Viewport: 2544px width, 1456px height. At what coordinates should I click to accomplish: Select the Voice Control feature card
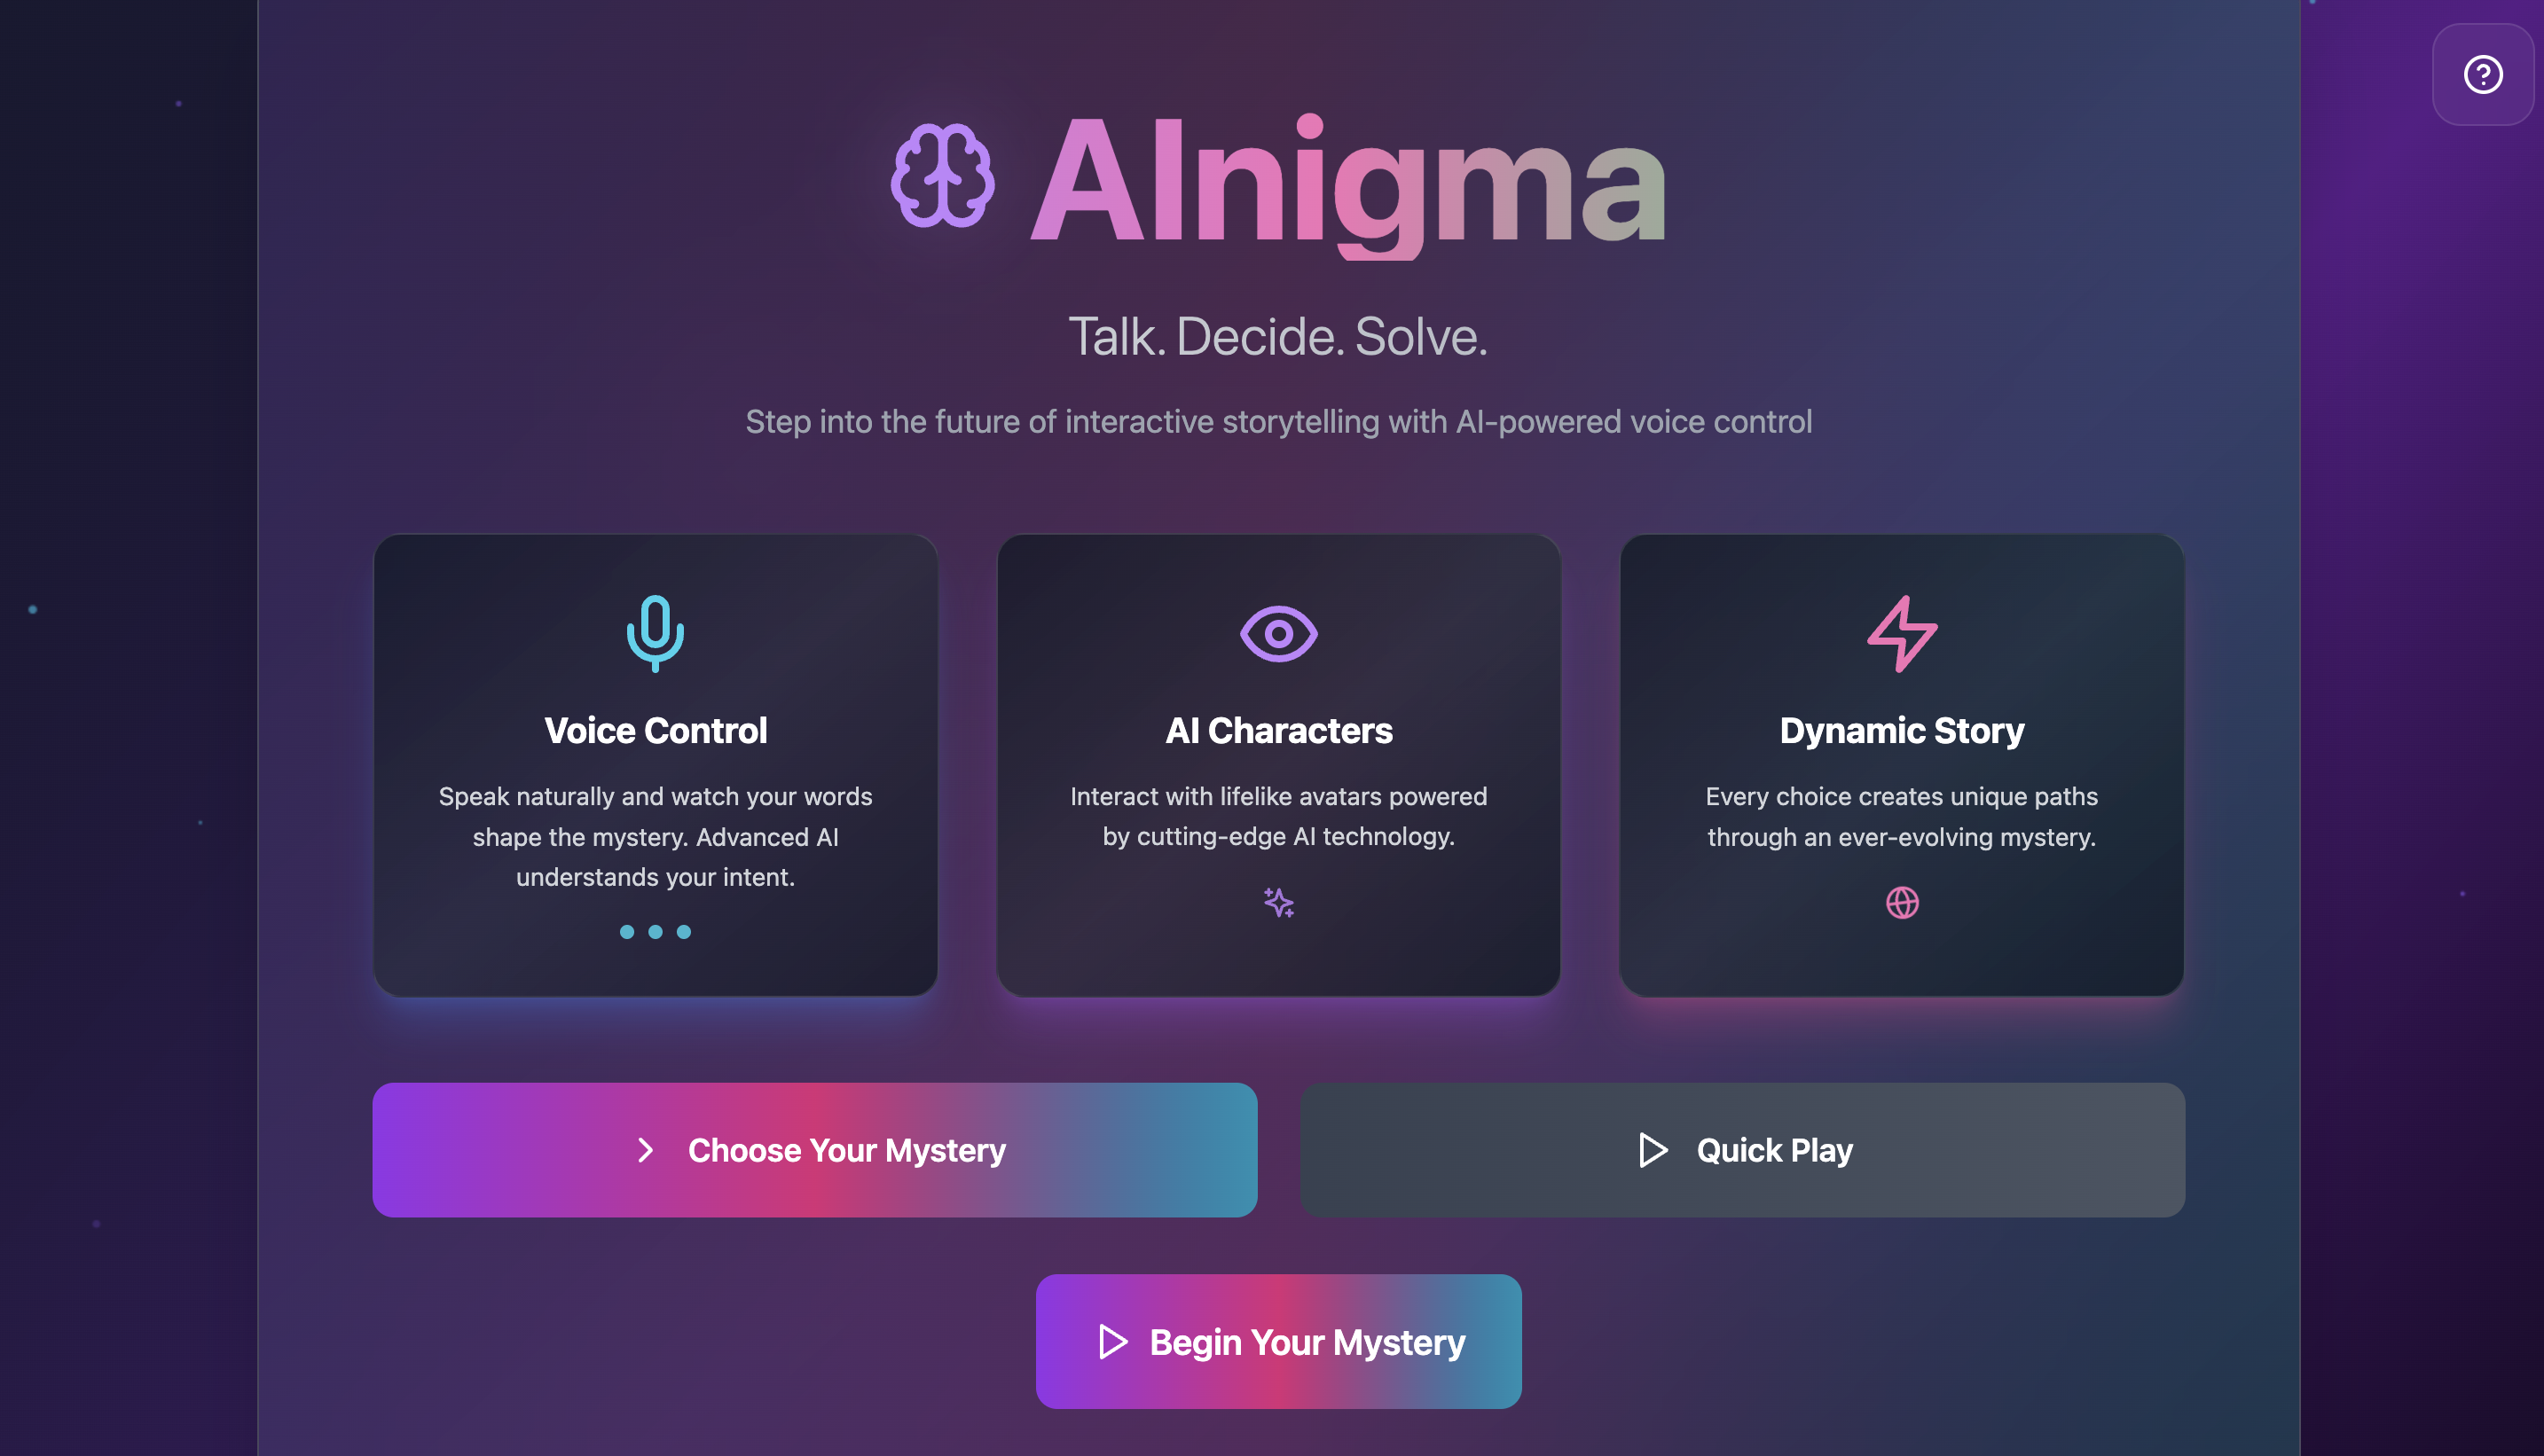coord(656,765)
